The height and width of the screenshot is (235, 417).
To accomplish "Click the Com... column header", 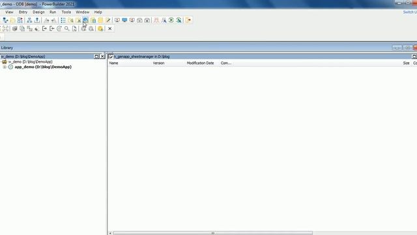I will pyautogui.click(x=226, y=63).
